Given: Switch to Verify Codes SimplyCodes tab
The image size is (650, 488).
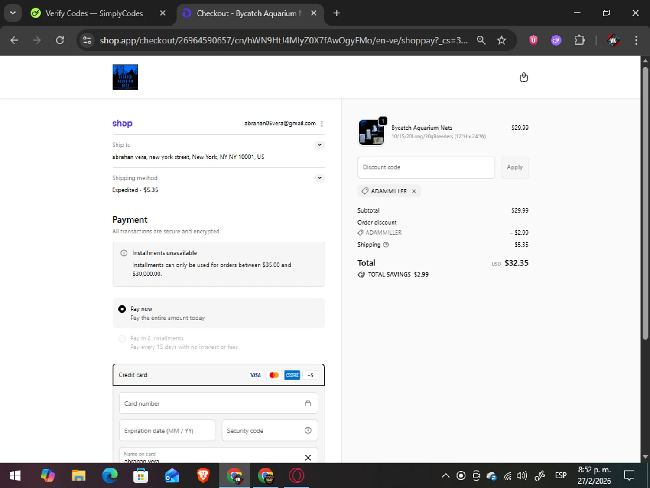Looking at the screenshot, I should (x=94, y=13).
